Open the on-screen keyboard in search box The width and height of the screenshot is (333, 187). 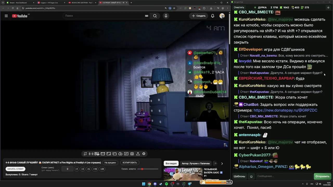tap(146, 16)
